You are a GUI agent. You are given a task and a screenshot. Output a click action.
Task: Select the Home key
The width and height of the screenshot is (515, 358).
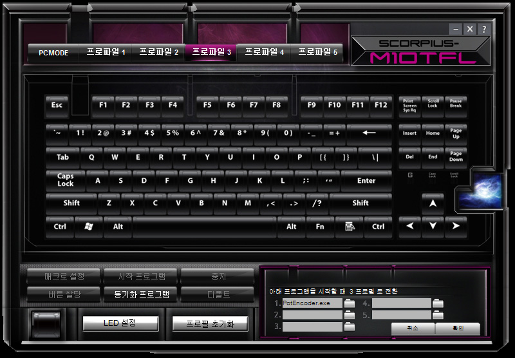[x=433, y=134]
